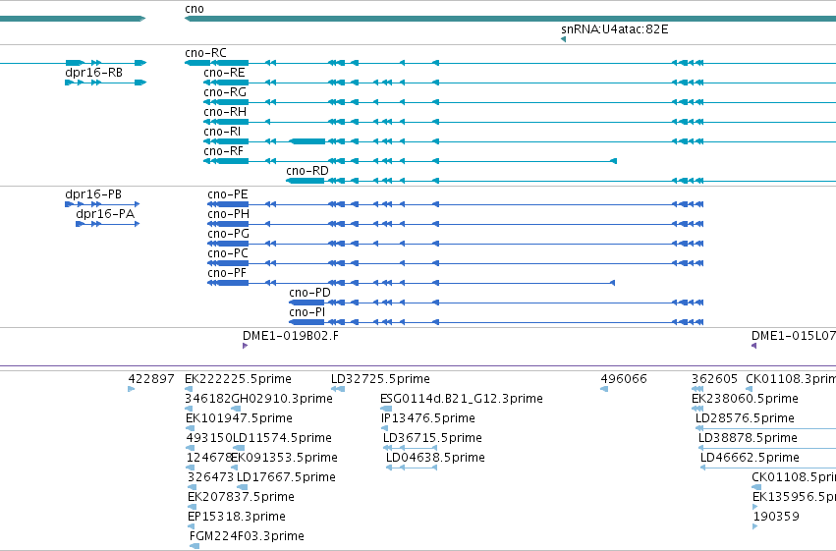Viewport: 836px width, 551px height.
Task: Select EST label 326473
Action: point(210,477)
